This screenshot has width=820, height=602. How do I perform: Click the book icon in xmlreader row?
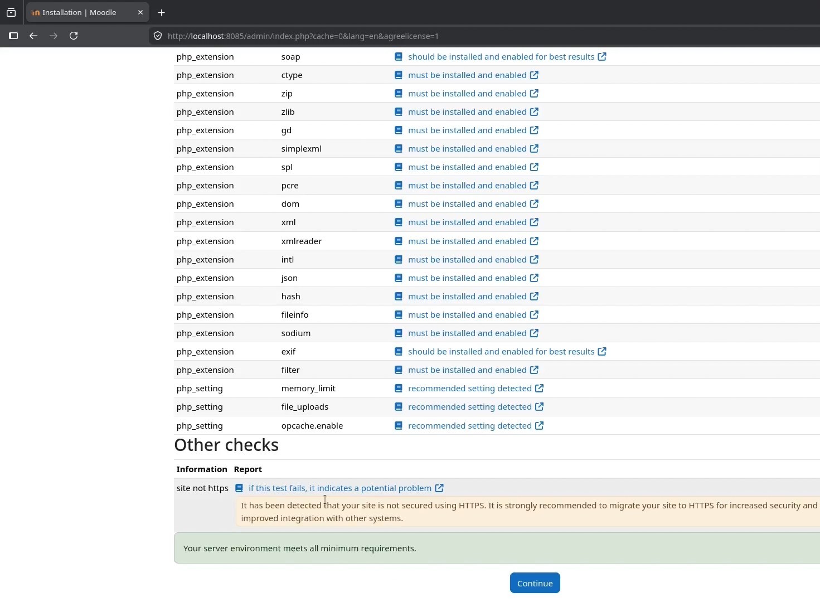tap(399, 241)
